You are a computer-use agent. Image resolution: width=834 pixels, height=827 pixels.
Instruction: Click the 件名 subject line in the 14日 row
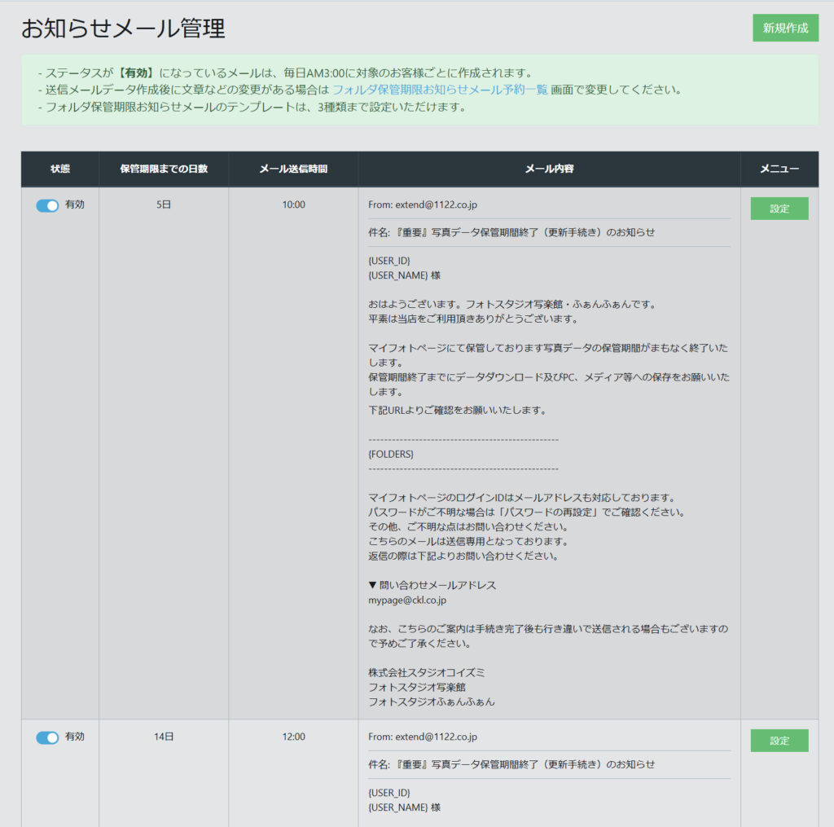click(x=511, y=764)
